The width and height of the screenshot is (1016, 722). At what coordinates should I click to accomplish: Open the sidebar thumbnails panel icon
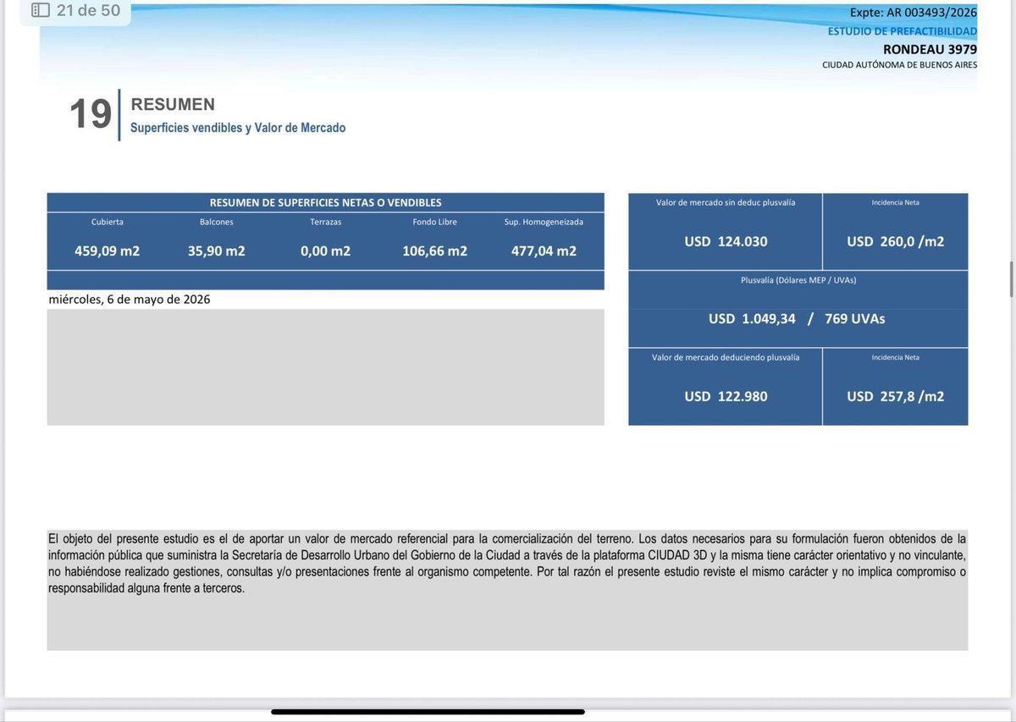tap(41, 10)
